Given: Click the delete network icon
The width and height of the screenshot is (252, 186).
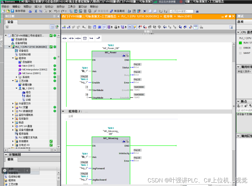Looking at the screenshot, I should (69, 27).
